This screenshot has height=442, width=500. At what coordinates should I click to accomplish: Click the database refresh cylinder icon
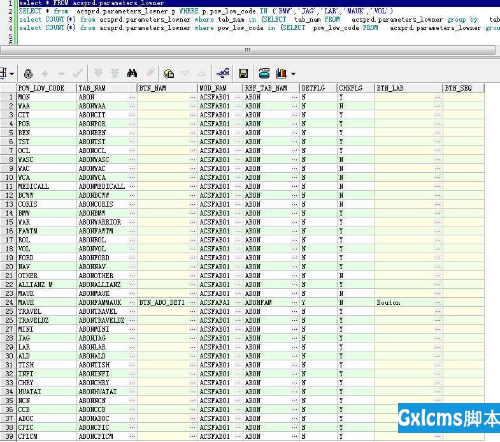click(264, 73)
